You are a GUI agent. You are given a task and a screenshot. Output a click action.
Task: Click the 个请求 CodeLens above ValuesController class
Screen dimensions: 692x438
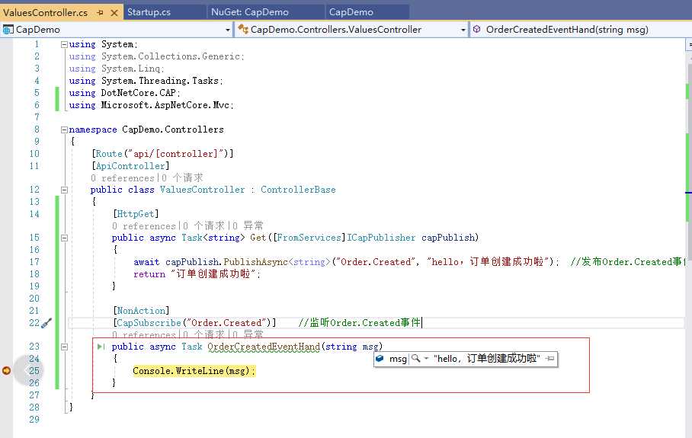pos(182,177)
